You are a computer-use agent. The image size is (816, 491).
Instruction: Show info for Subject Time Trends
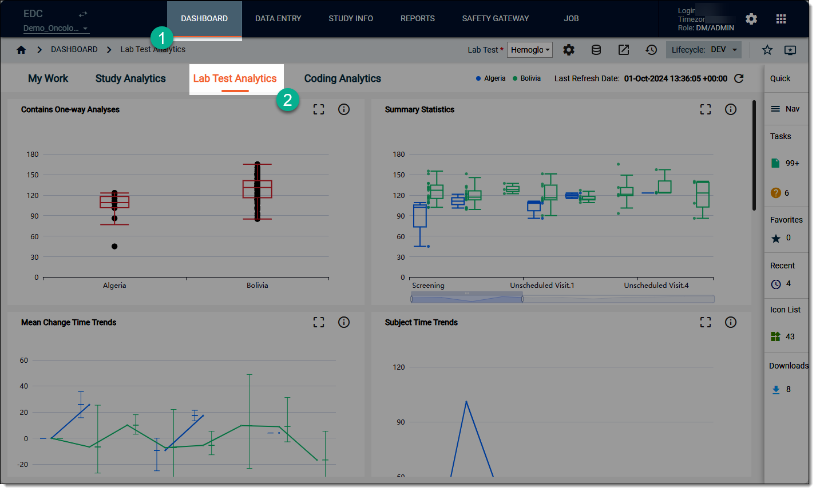(x=731, y=322)
